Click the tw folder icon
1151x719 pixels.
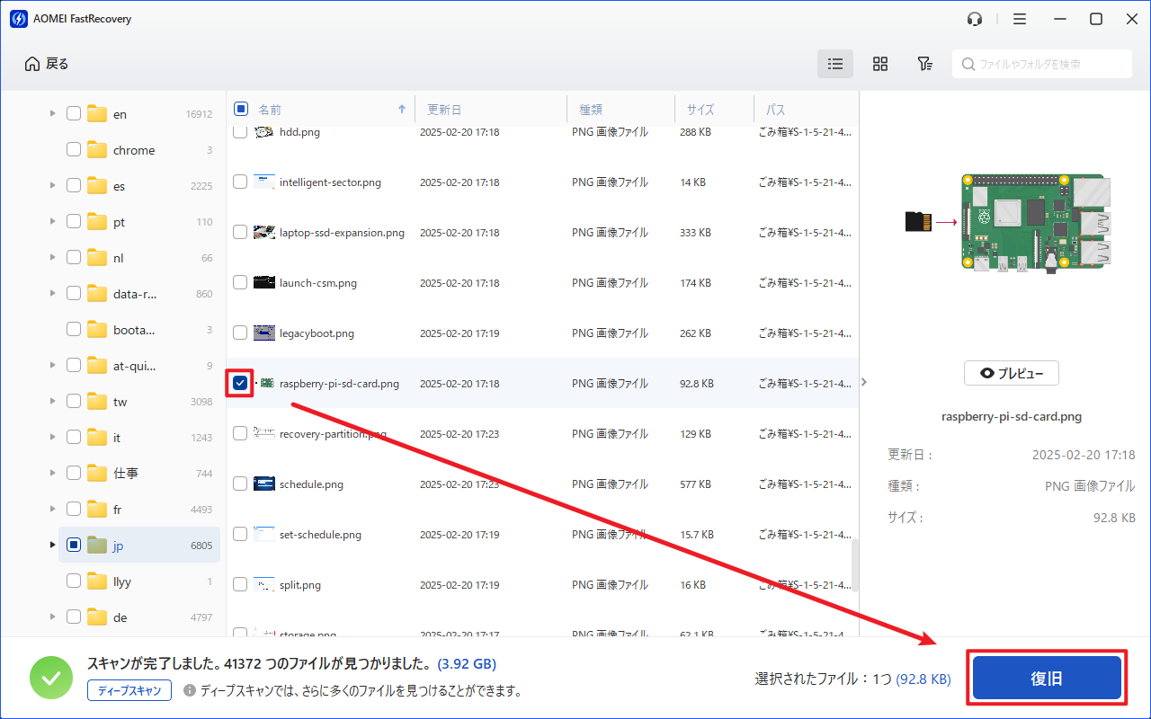(97, 402)
